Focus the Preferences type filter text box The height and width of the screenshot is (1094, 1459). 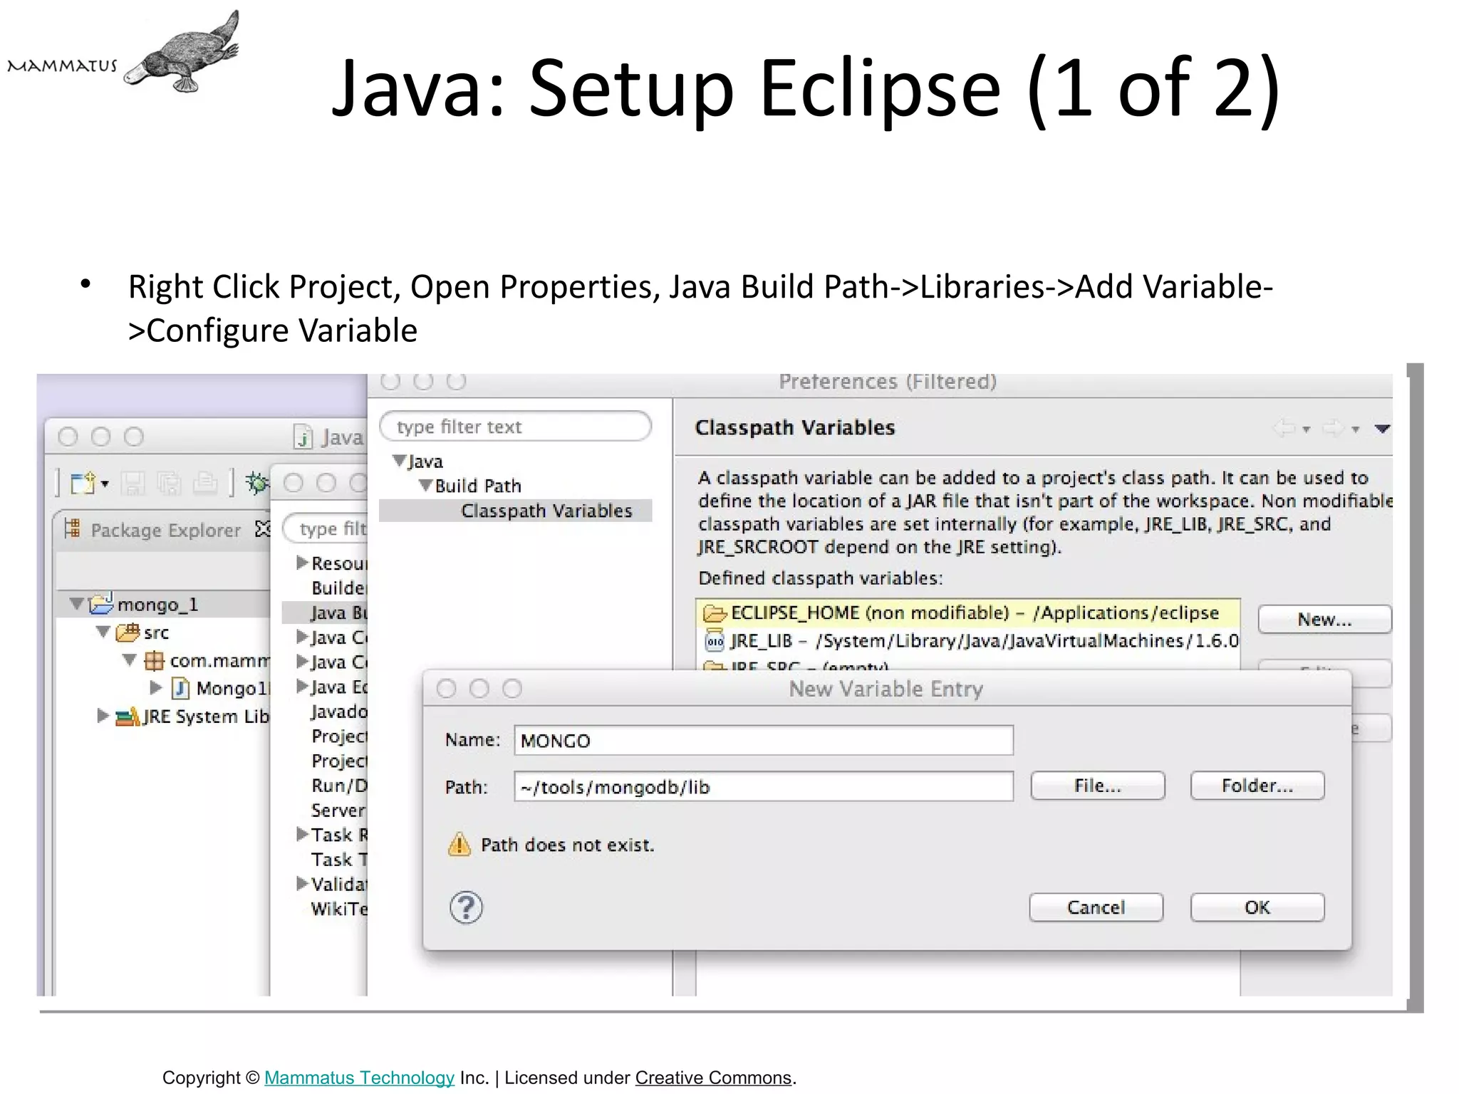tap(516, 427)
